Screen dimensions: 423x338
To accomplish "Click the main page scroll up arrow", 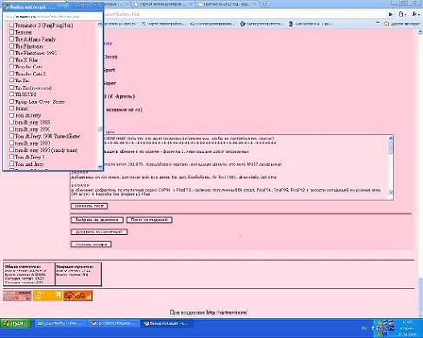I will point(420,32).
